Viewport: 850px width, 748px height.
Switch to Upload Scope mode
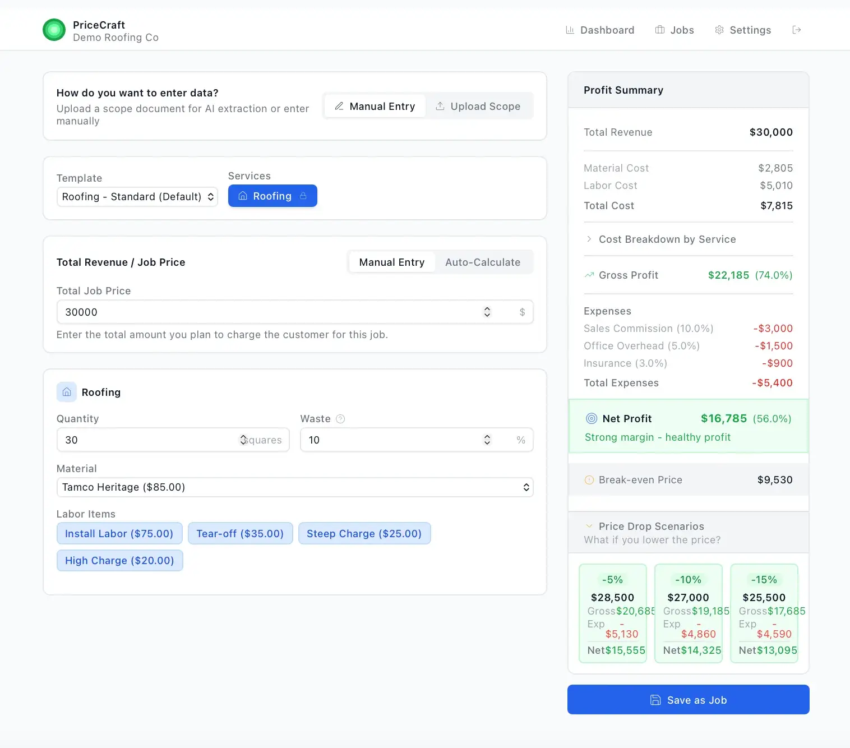478,107
